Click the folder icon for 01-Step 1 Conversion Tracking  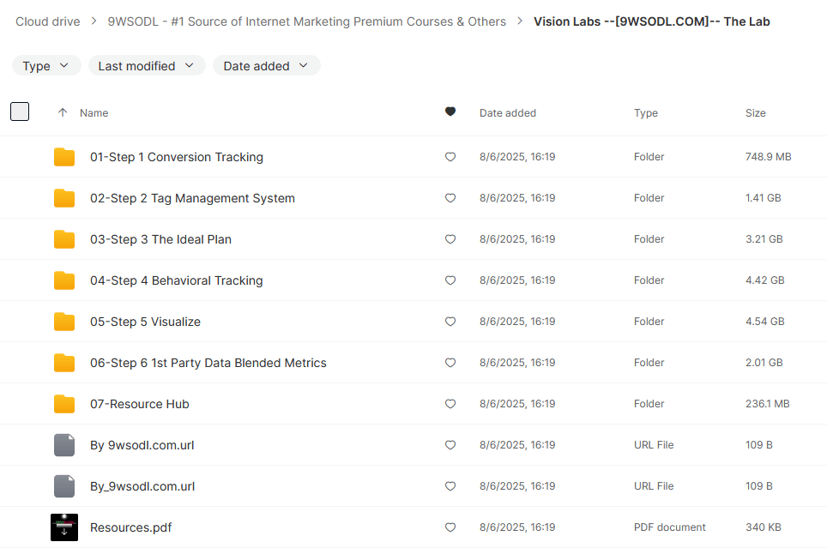pyautogui.click(x=64, y=157)
